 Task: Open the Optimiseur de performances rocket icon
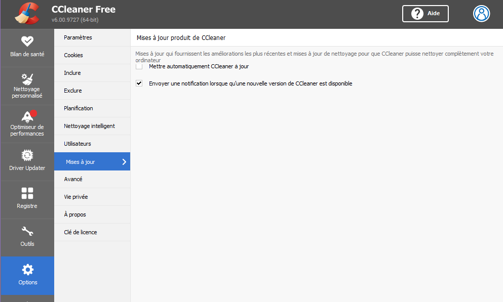click(x=28, y=116)
